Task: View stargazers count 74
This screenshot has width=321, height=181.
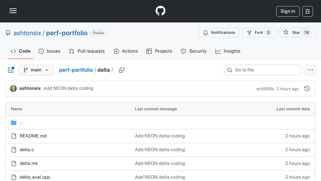Action: coord(306,33)
